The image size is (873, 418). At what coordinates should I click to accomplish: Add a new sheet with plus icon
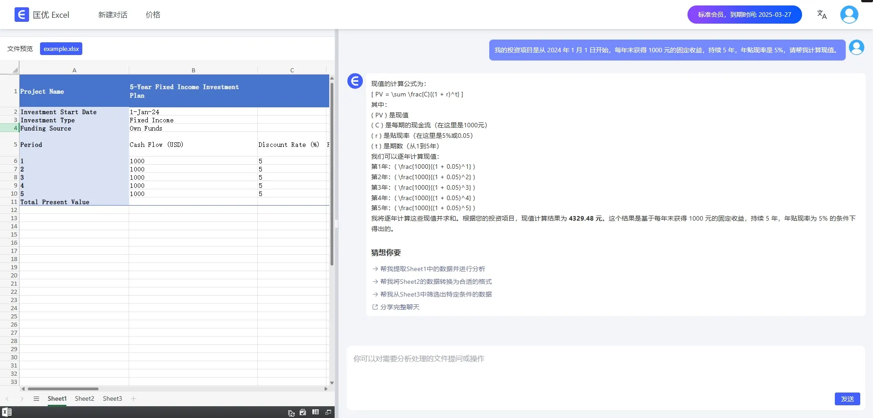pos(133,398)
